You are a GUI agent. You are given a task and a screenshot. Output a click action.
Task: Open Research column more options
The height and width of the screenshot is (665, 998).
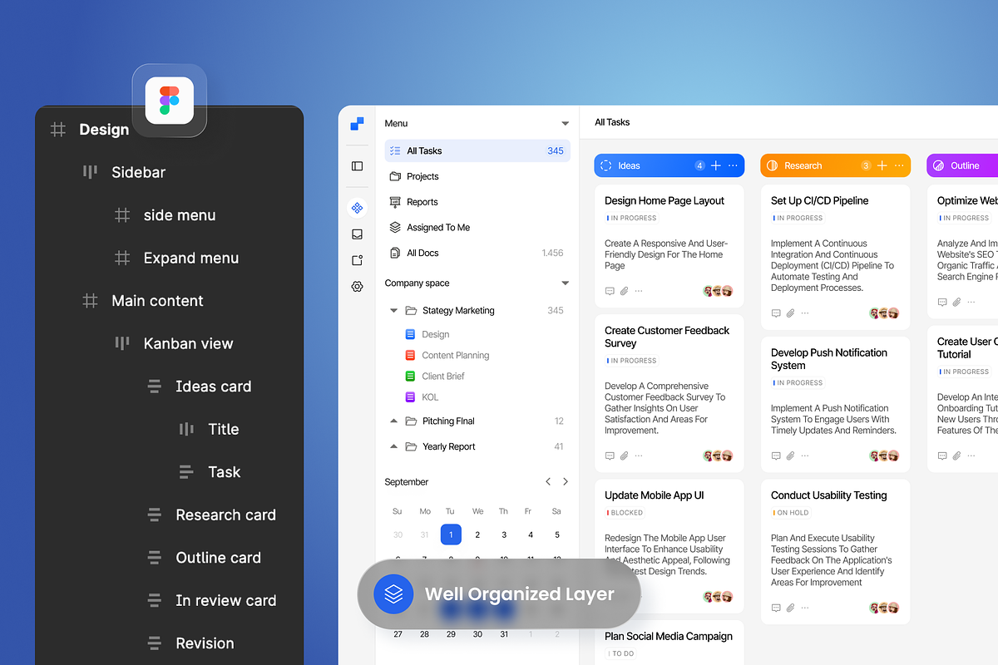[x=899, y=165]
